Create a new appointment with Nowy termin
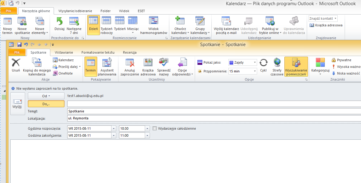 coord(7,25)
